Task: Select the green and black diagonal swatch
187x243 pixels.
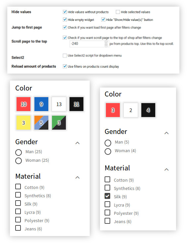Action: click(x=59, y=123)
